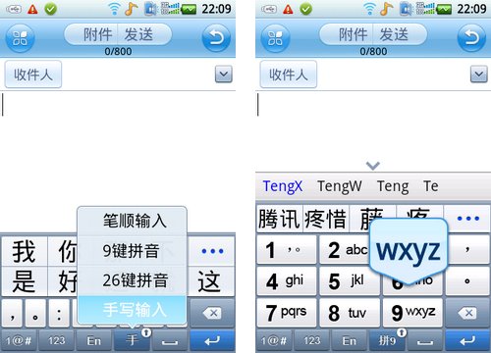
Task: Tap the space key on right keypad
Action: 425,341
